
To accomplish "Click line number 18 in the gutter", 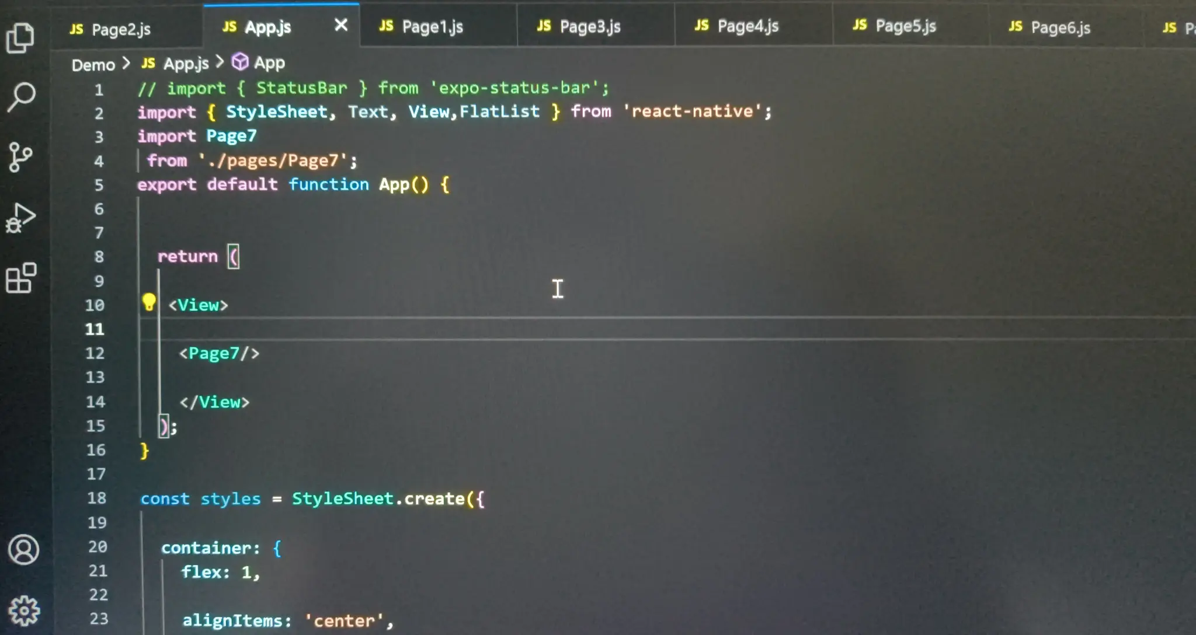I will pyautogui.click(x=97, y=498).
